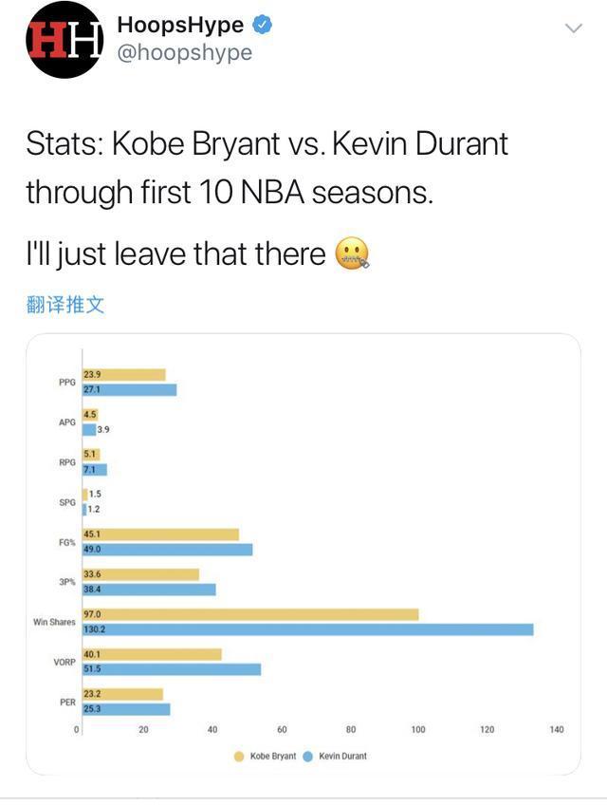This screenshot has width=607, height=806.
Task: Open the @hoopshype handle link
Action: click(x=185, y=52)
